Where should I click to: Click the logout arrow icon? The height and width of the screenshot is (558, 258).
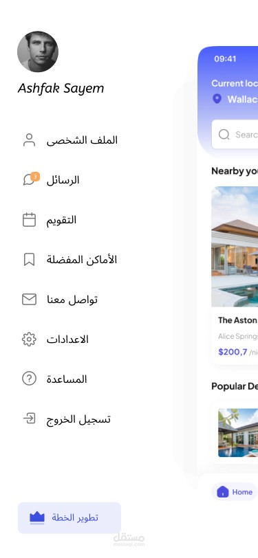pos(29,418)
